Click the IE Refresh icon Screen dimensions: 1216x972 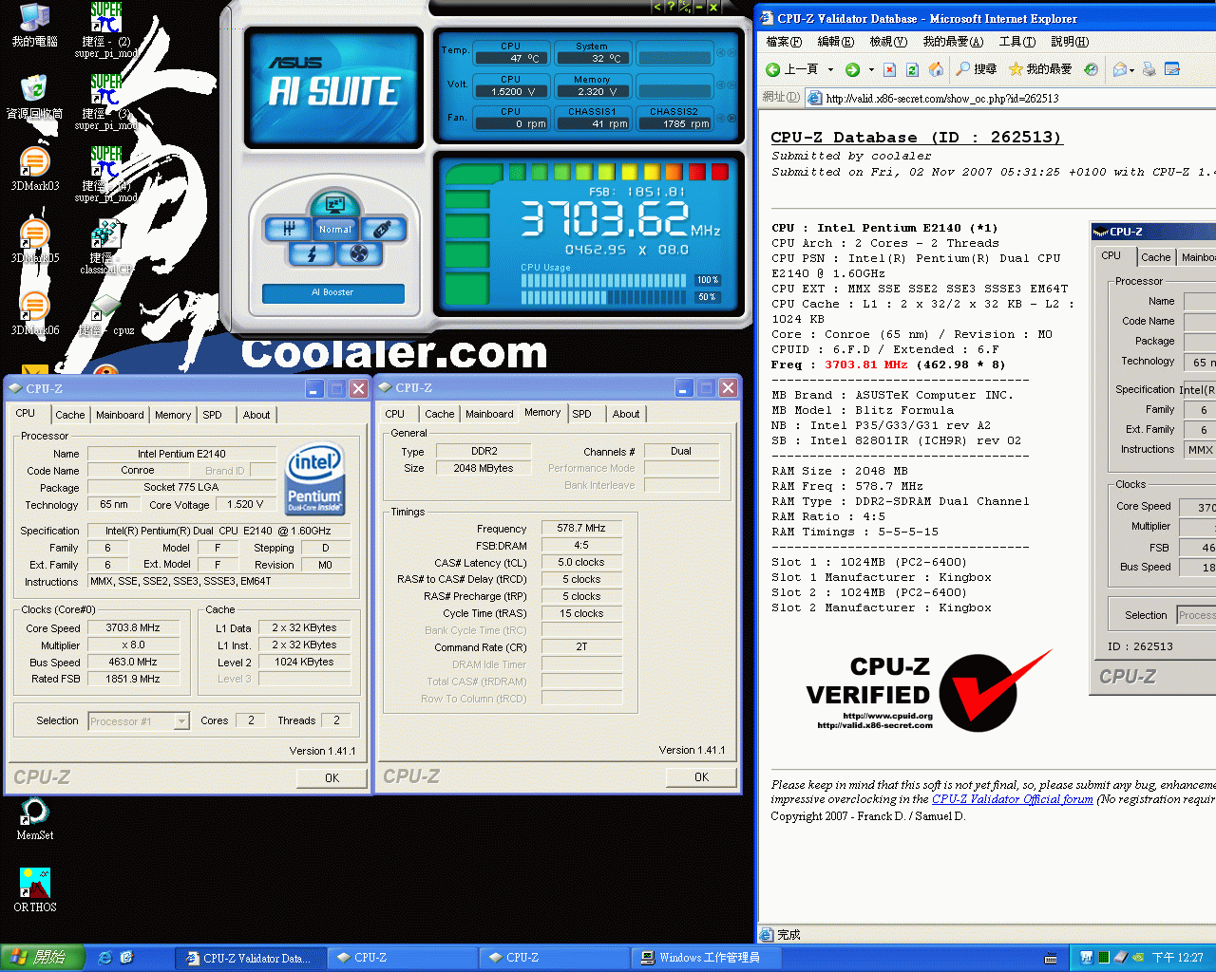[912, 69]
